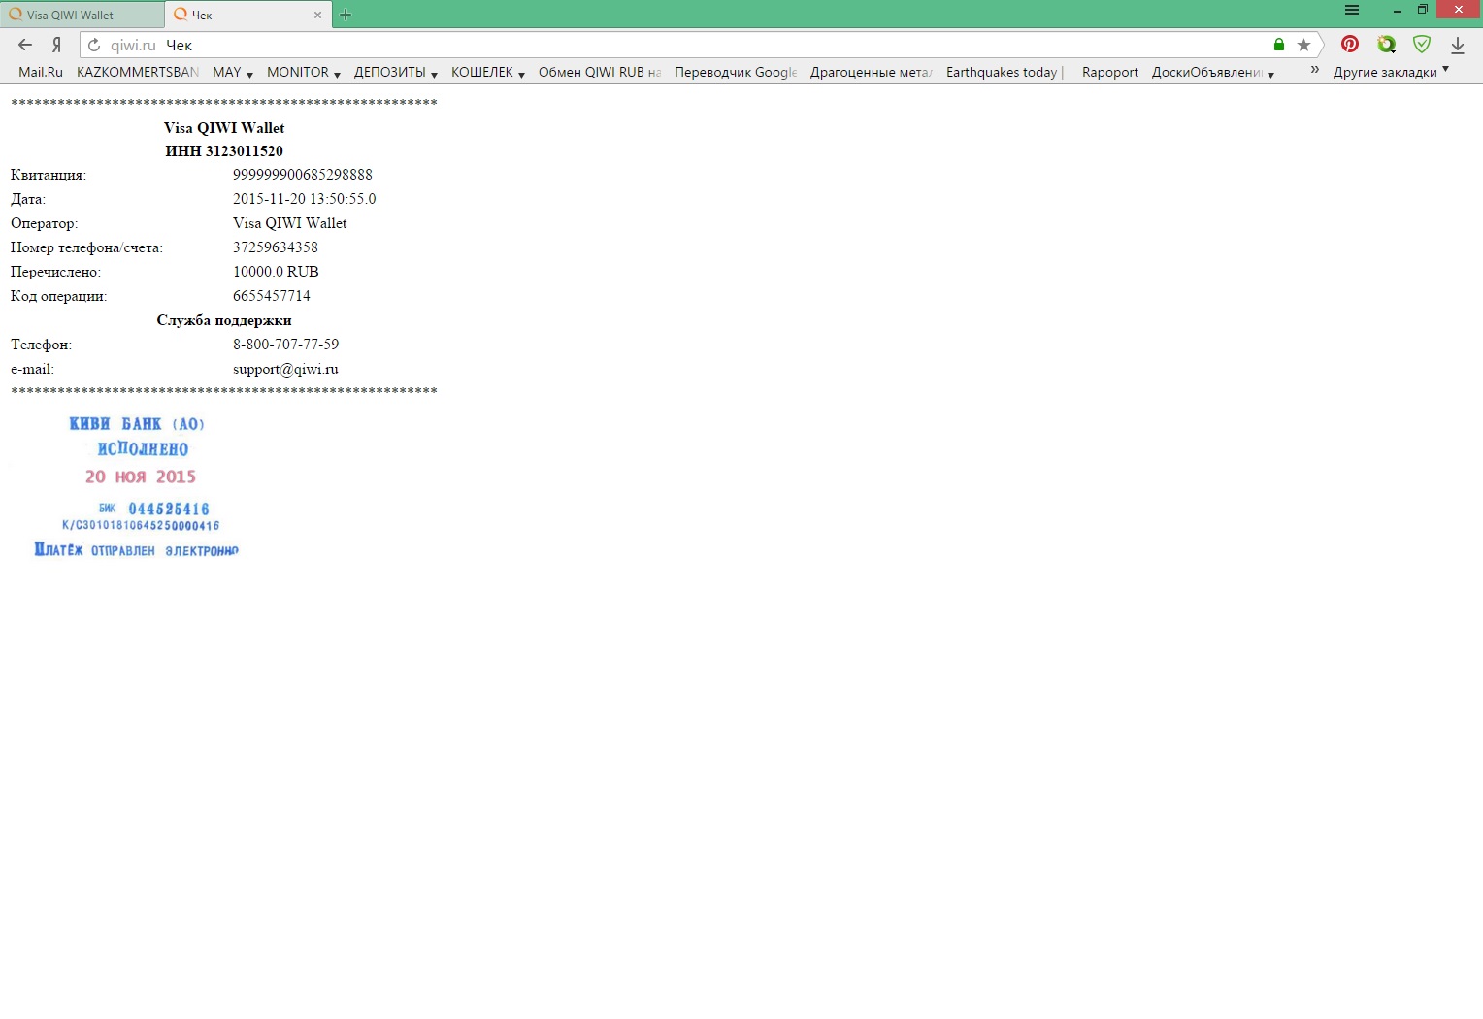1483x1019 pixels.
Task: Click the КИВИ БАНК stamp image
Action: (136, 486)
